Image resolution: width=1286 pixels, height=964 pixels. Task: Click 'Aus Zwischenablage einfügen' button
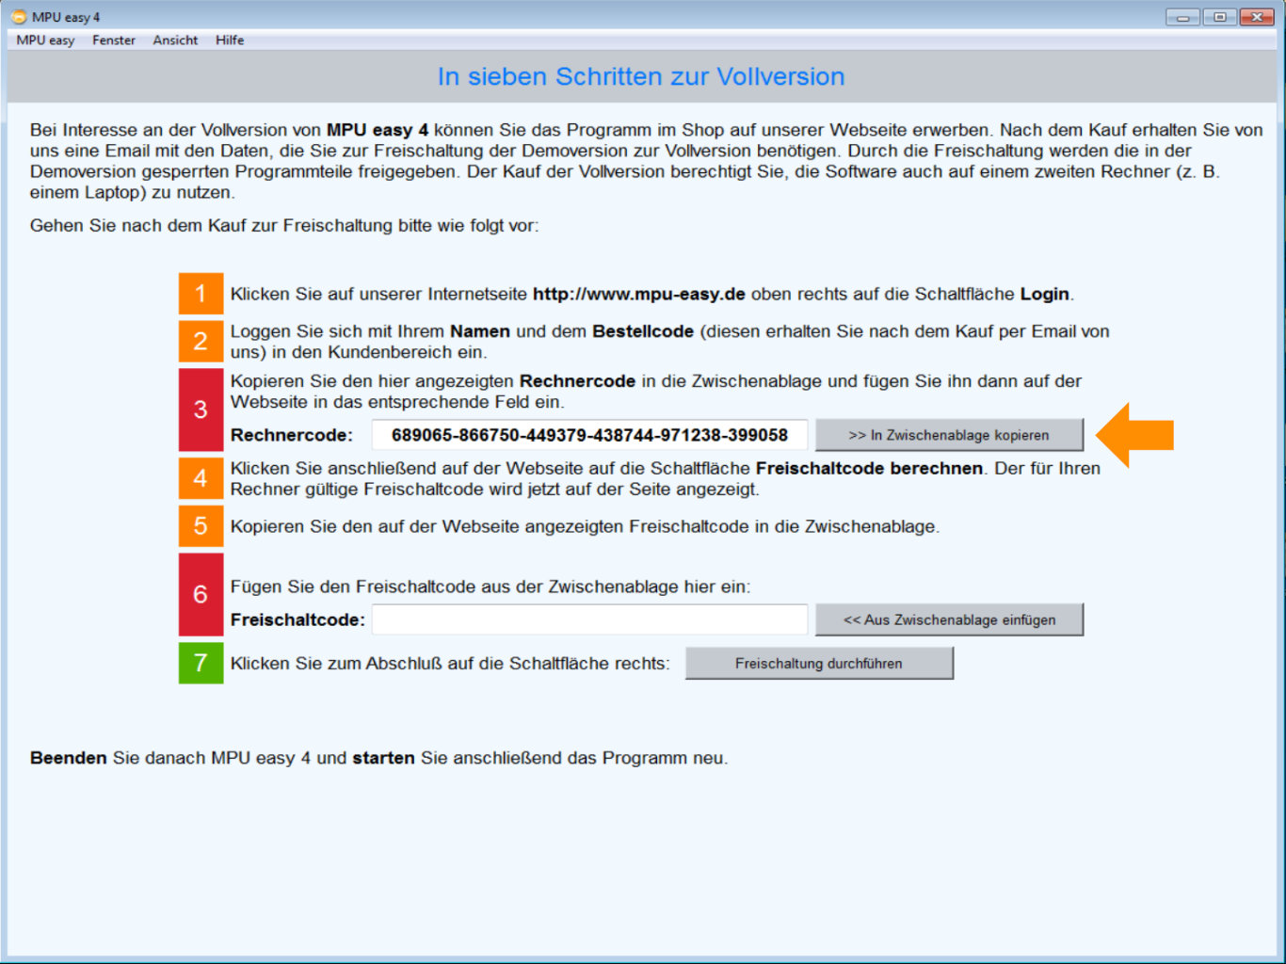949,619
